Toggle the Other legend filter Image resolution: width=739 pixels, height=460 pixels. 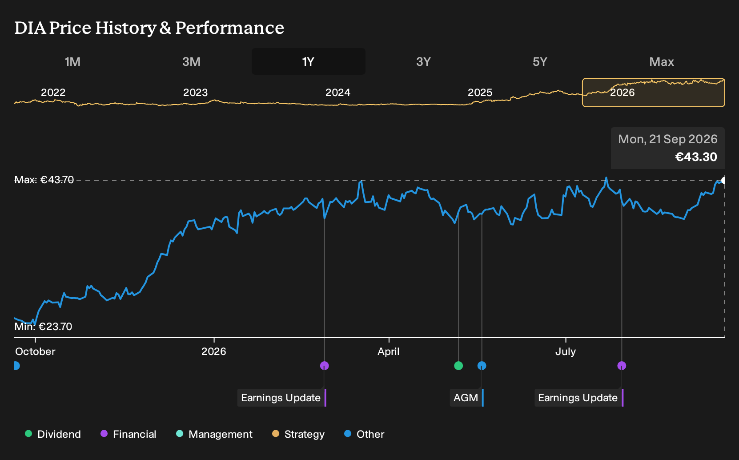364,434
